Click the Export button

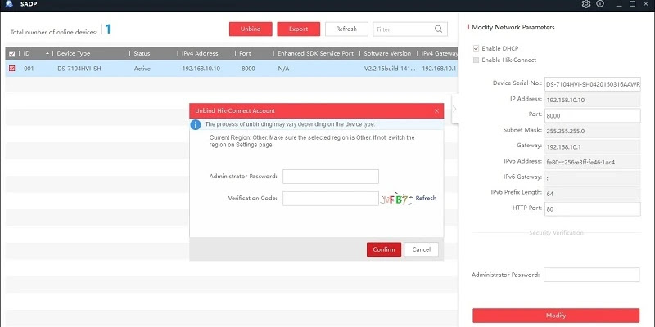[299, 29]
